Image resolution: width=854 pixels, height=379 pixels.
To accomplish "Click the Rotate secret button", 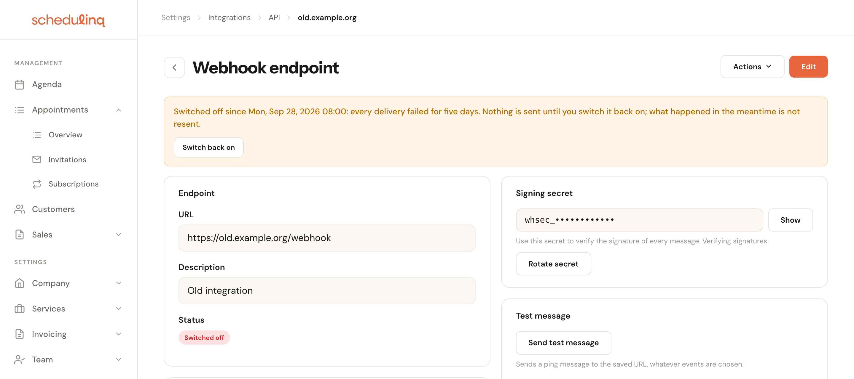I will click(553, 264).
